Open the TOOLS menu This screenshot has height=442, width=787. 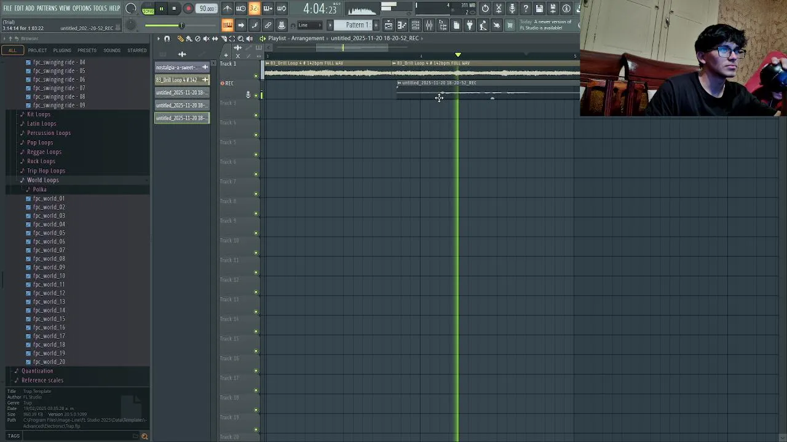100,8
